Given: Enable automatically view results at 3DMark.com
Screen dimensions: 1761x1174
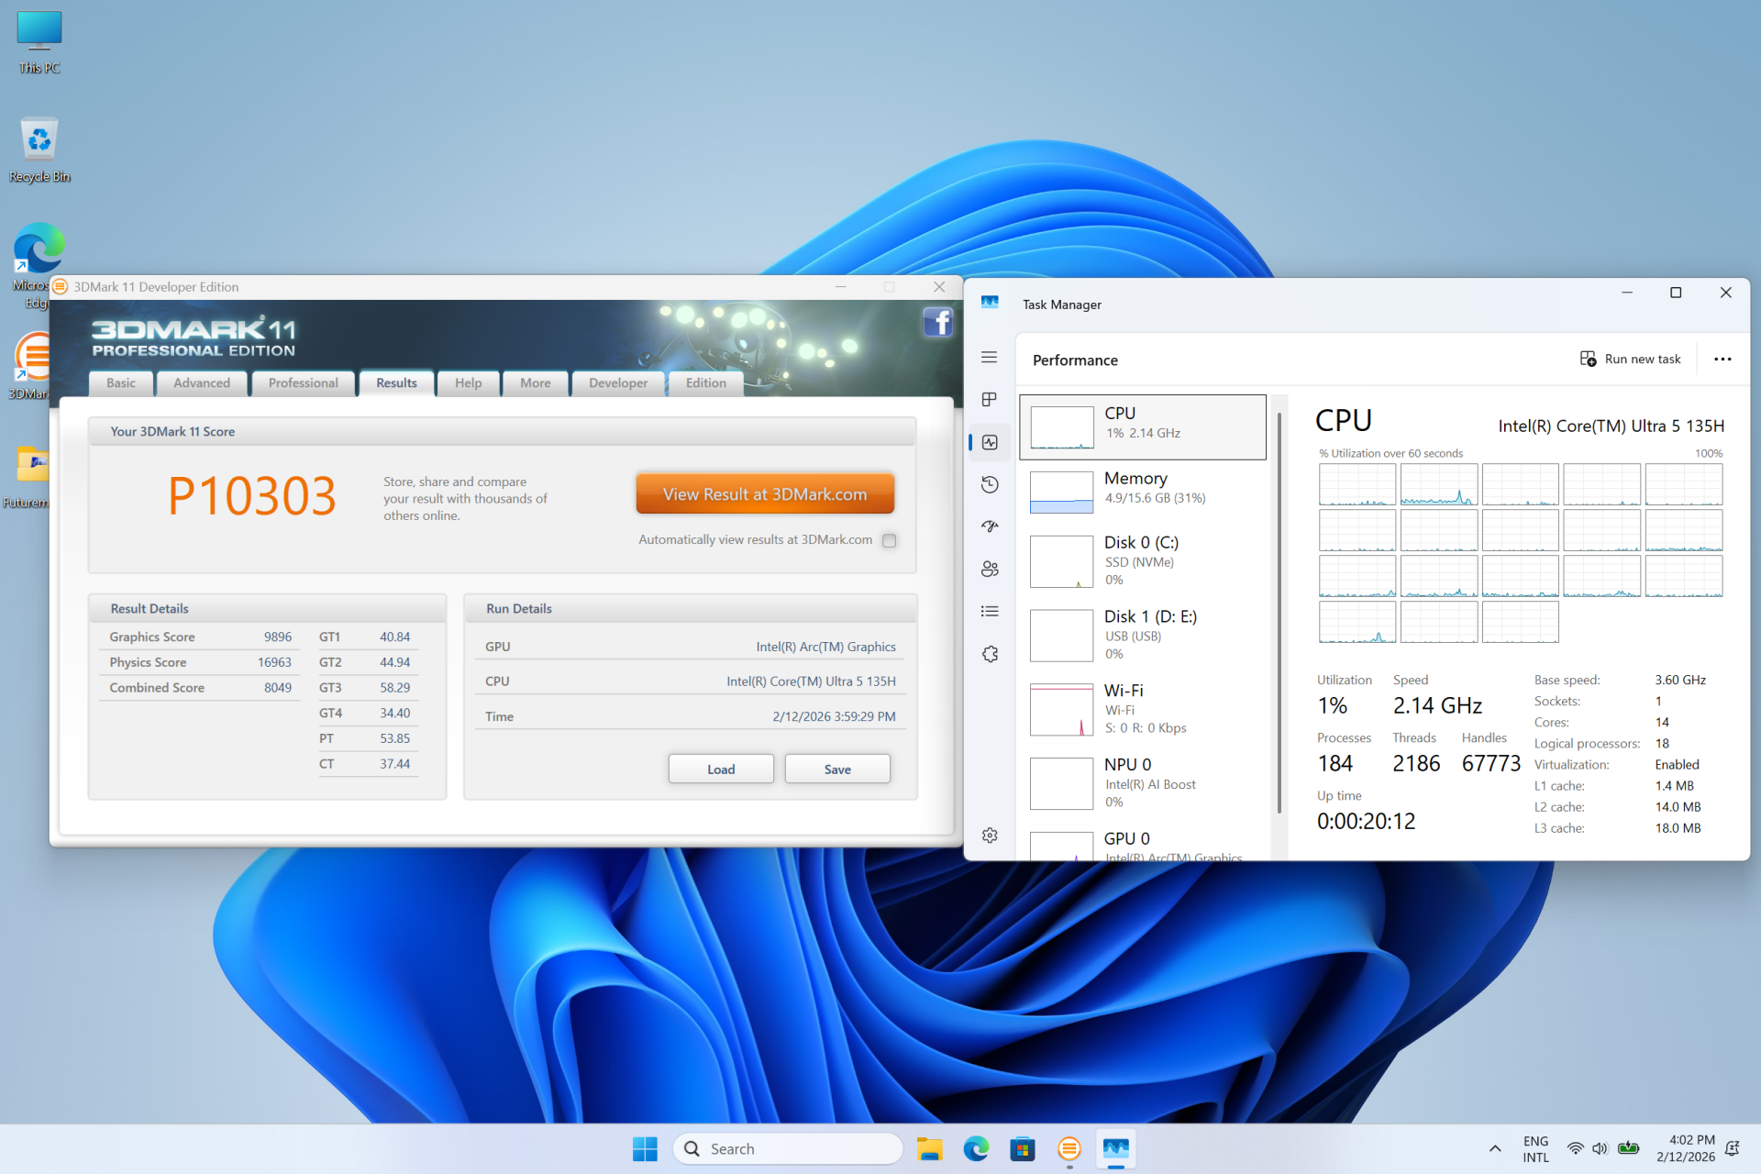Looking at the screenshot, I should tap(889, 540).
